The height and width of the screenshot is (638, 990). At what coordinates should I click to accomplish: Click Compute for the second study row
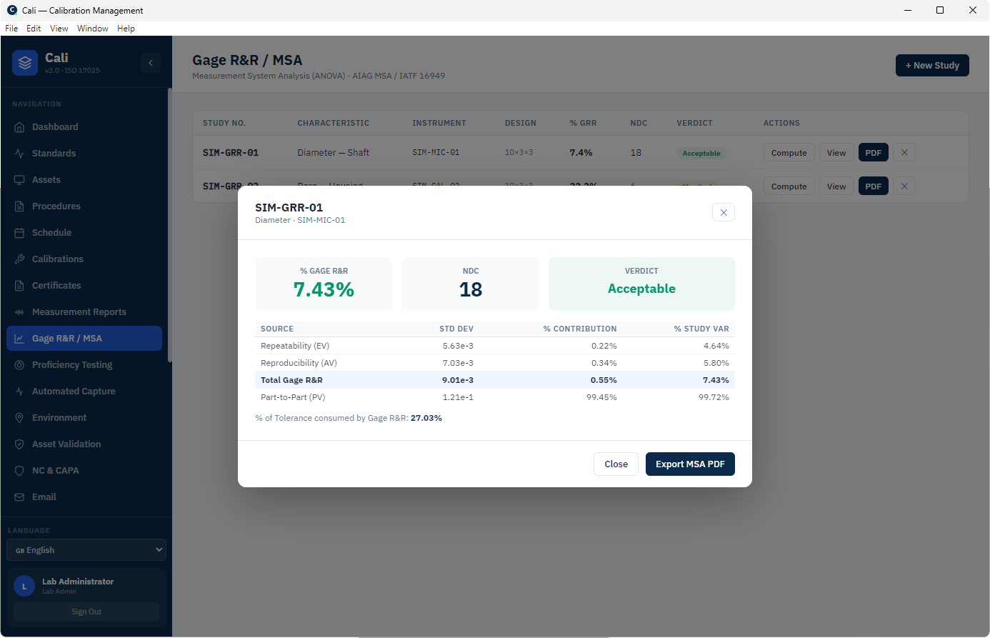pyautogui.click(x=789, y=186)
